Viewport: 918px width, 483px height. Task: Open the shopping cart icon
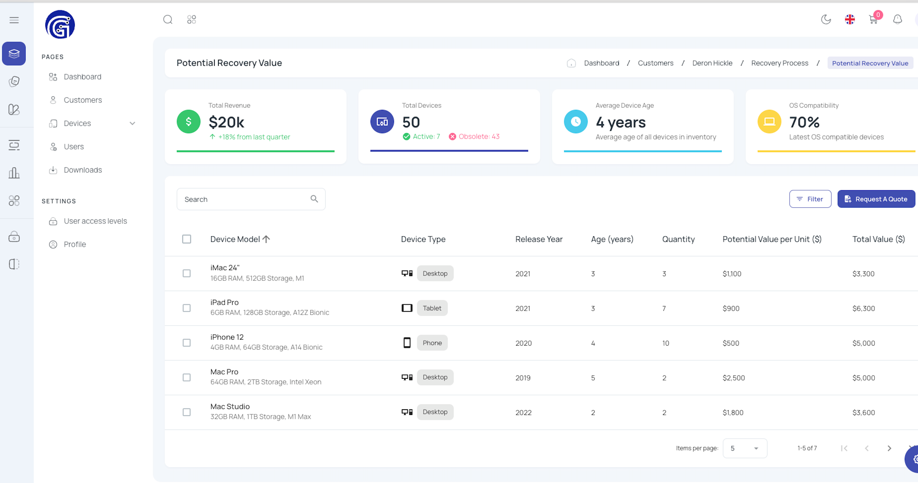873,20
